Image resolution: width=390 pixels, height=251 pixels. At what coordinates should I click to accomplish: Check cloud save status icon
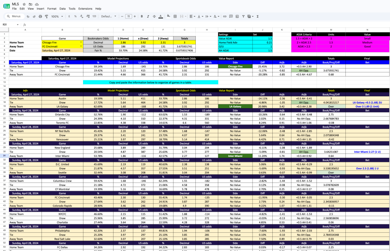tap(37, 4)
